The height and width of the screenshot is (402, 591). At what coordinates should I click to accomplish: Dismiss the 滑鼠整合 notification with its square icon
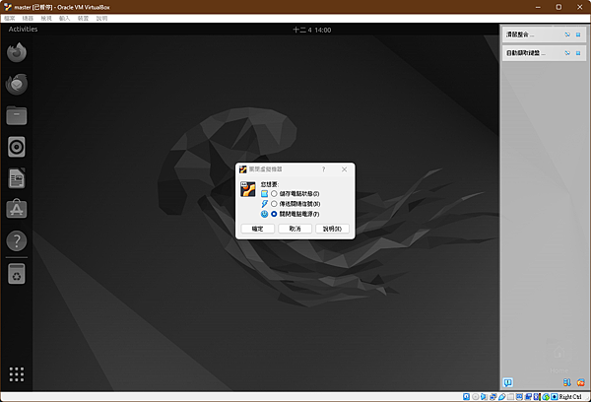578,34
